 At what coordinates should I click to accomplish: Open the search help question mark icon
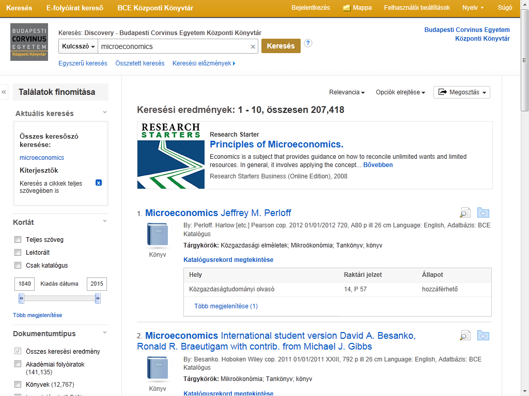308,43
